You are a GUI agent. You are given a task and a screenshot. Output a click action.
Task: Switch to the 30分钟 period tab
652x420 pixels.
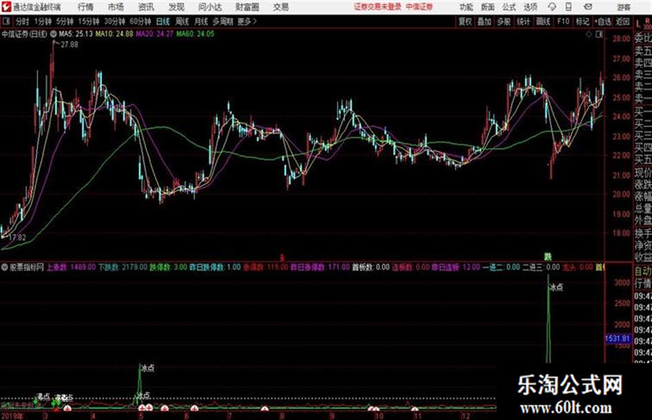pyautogui.click(x=115, y=21)
